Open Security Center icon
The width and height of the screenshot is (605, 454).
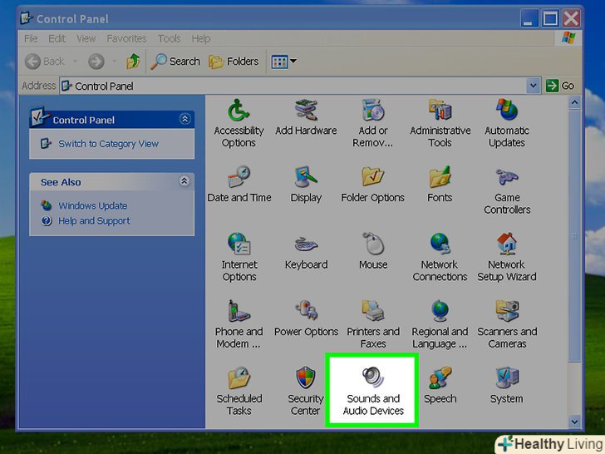click(x=306, y=391)
